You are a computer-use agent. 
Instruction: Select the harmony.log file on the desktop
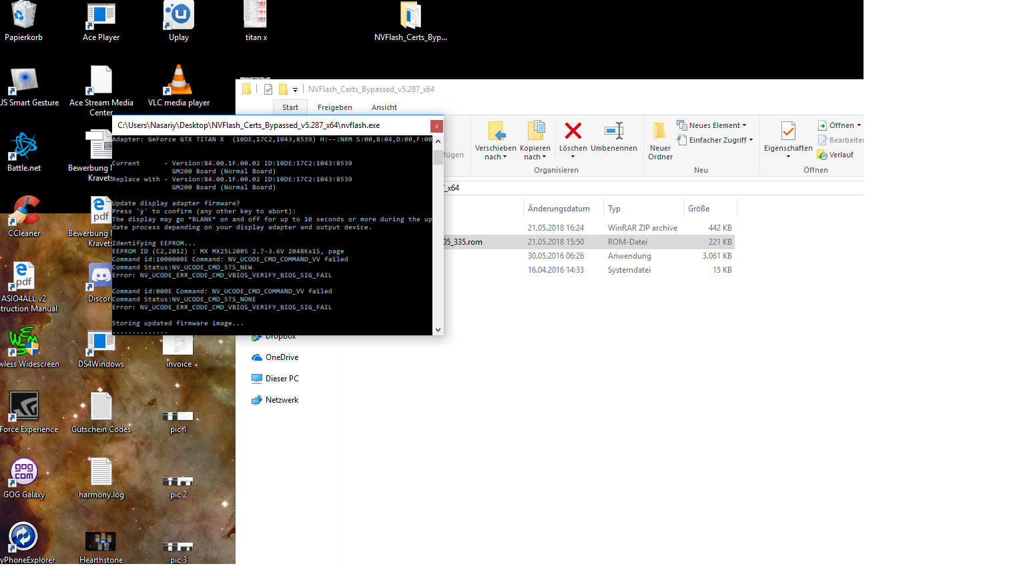pyautogui.click(x=101, y=477)
